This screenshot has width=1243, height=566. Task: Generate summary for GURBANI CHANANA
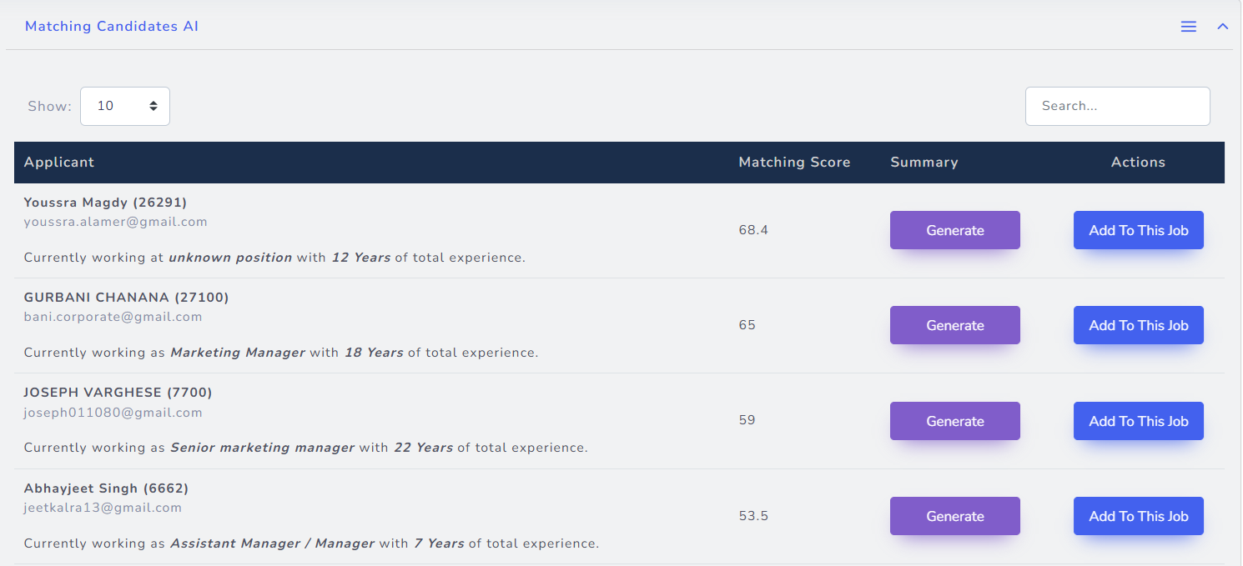pos(954,325)
